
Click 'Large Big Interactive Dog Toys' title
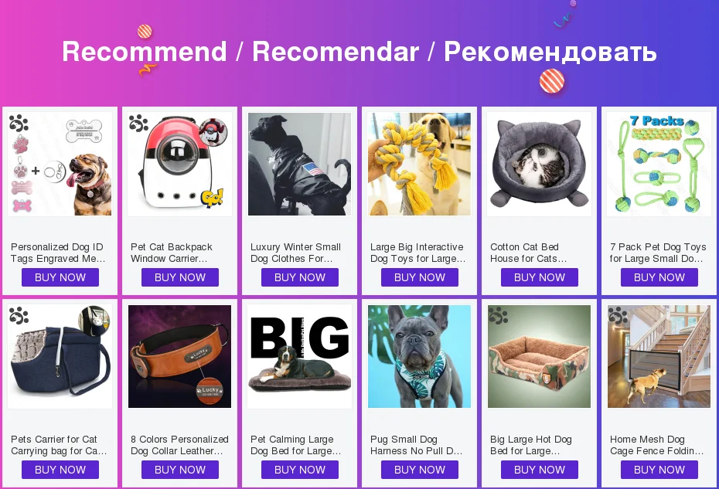point(417,253)
